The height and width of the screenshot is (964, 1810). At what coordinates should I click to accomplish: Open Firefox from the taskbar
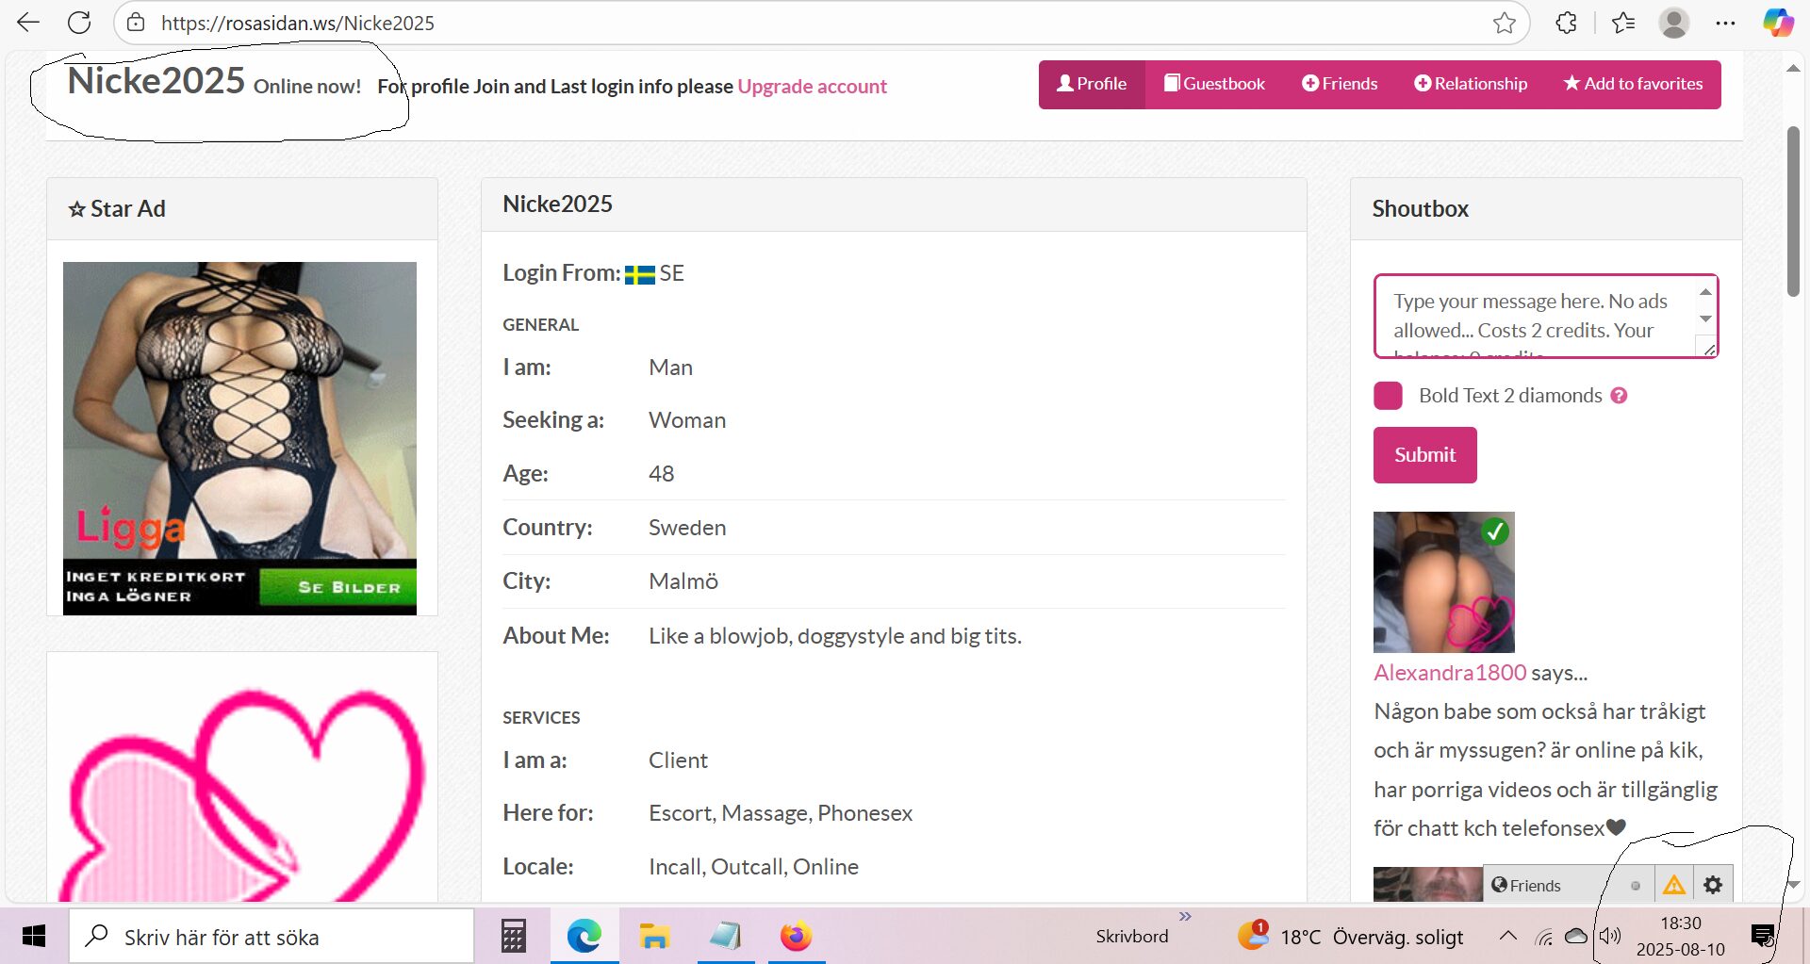pos(796,936)
